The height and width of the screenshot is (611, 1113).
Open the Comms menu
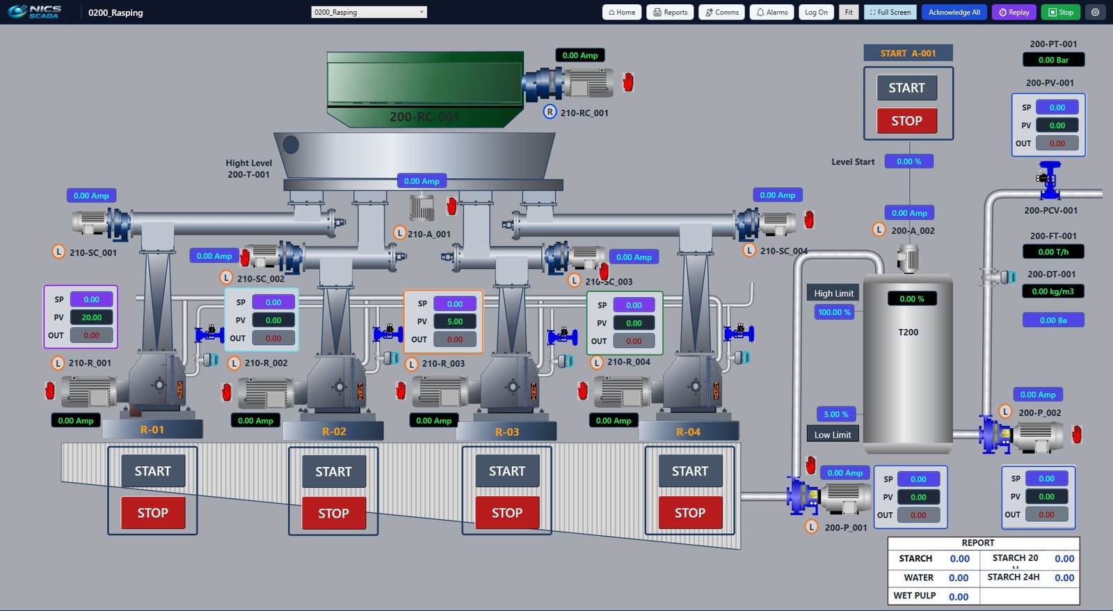(x=721, y=12)
